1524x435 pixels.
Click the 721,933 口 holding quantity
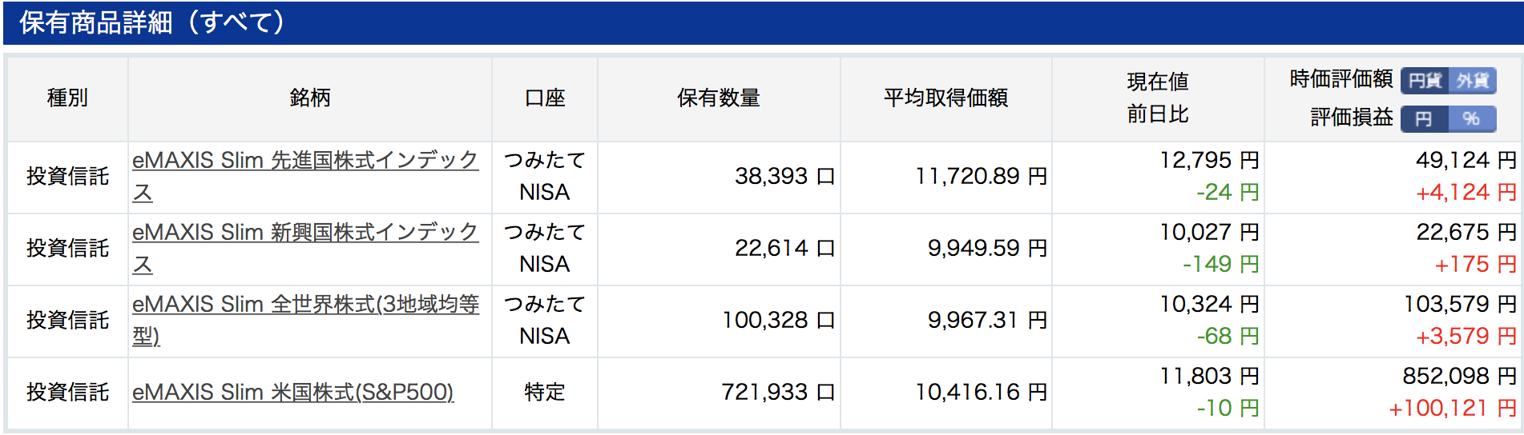[778, 392]
